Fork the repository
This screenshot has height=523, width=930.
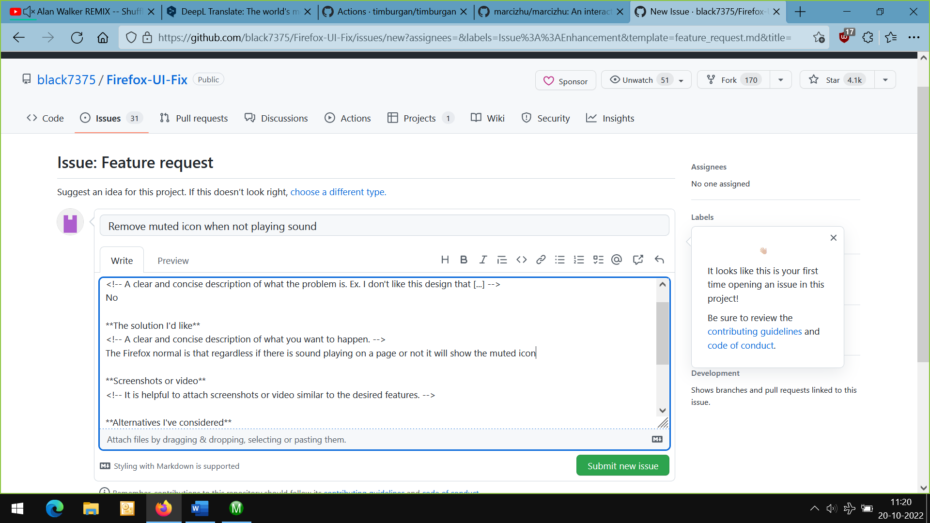click(x=733, y=80)
